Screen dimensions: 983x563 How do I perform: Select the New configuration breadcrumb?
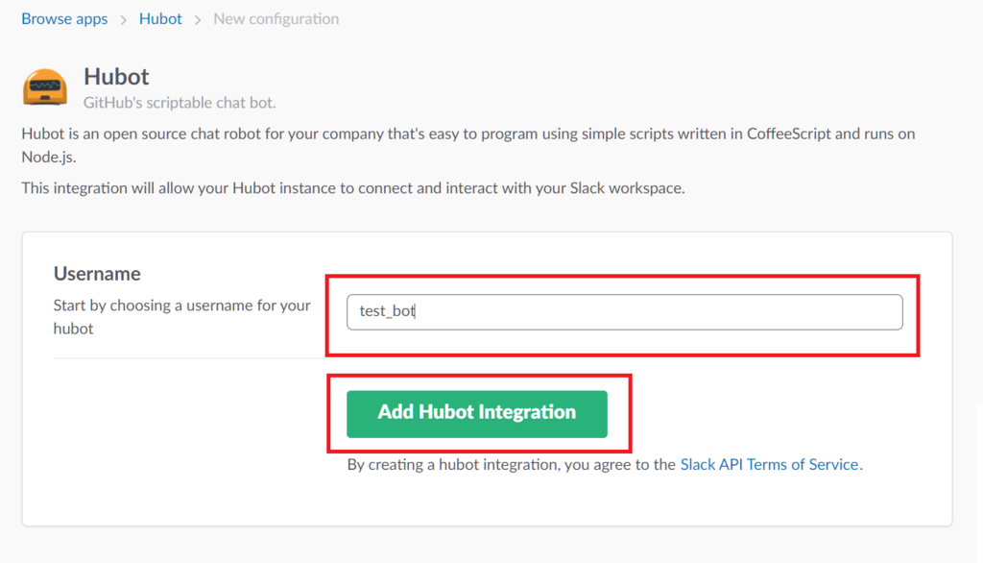pyautogui.click(x=276, y=19)
